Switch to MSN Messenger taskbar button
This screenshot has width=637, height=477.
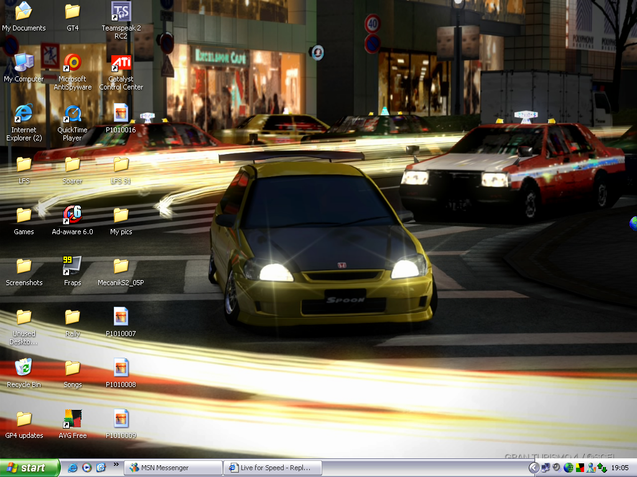pos(173,468)
